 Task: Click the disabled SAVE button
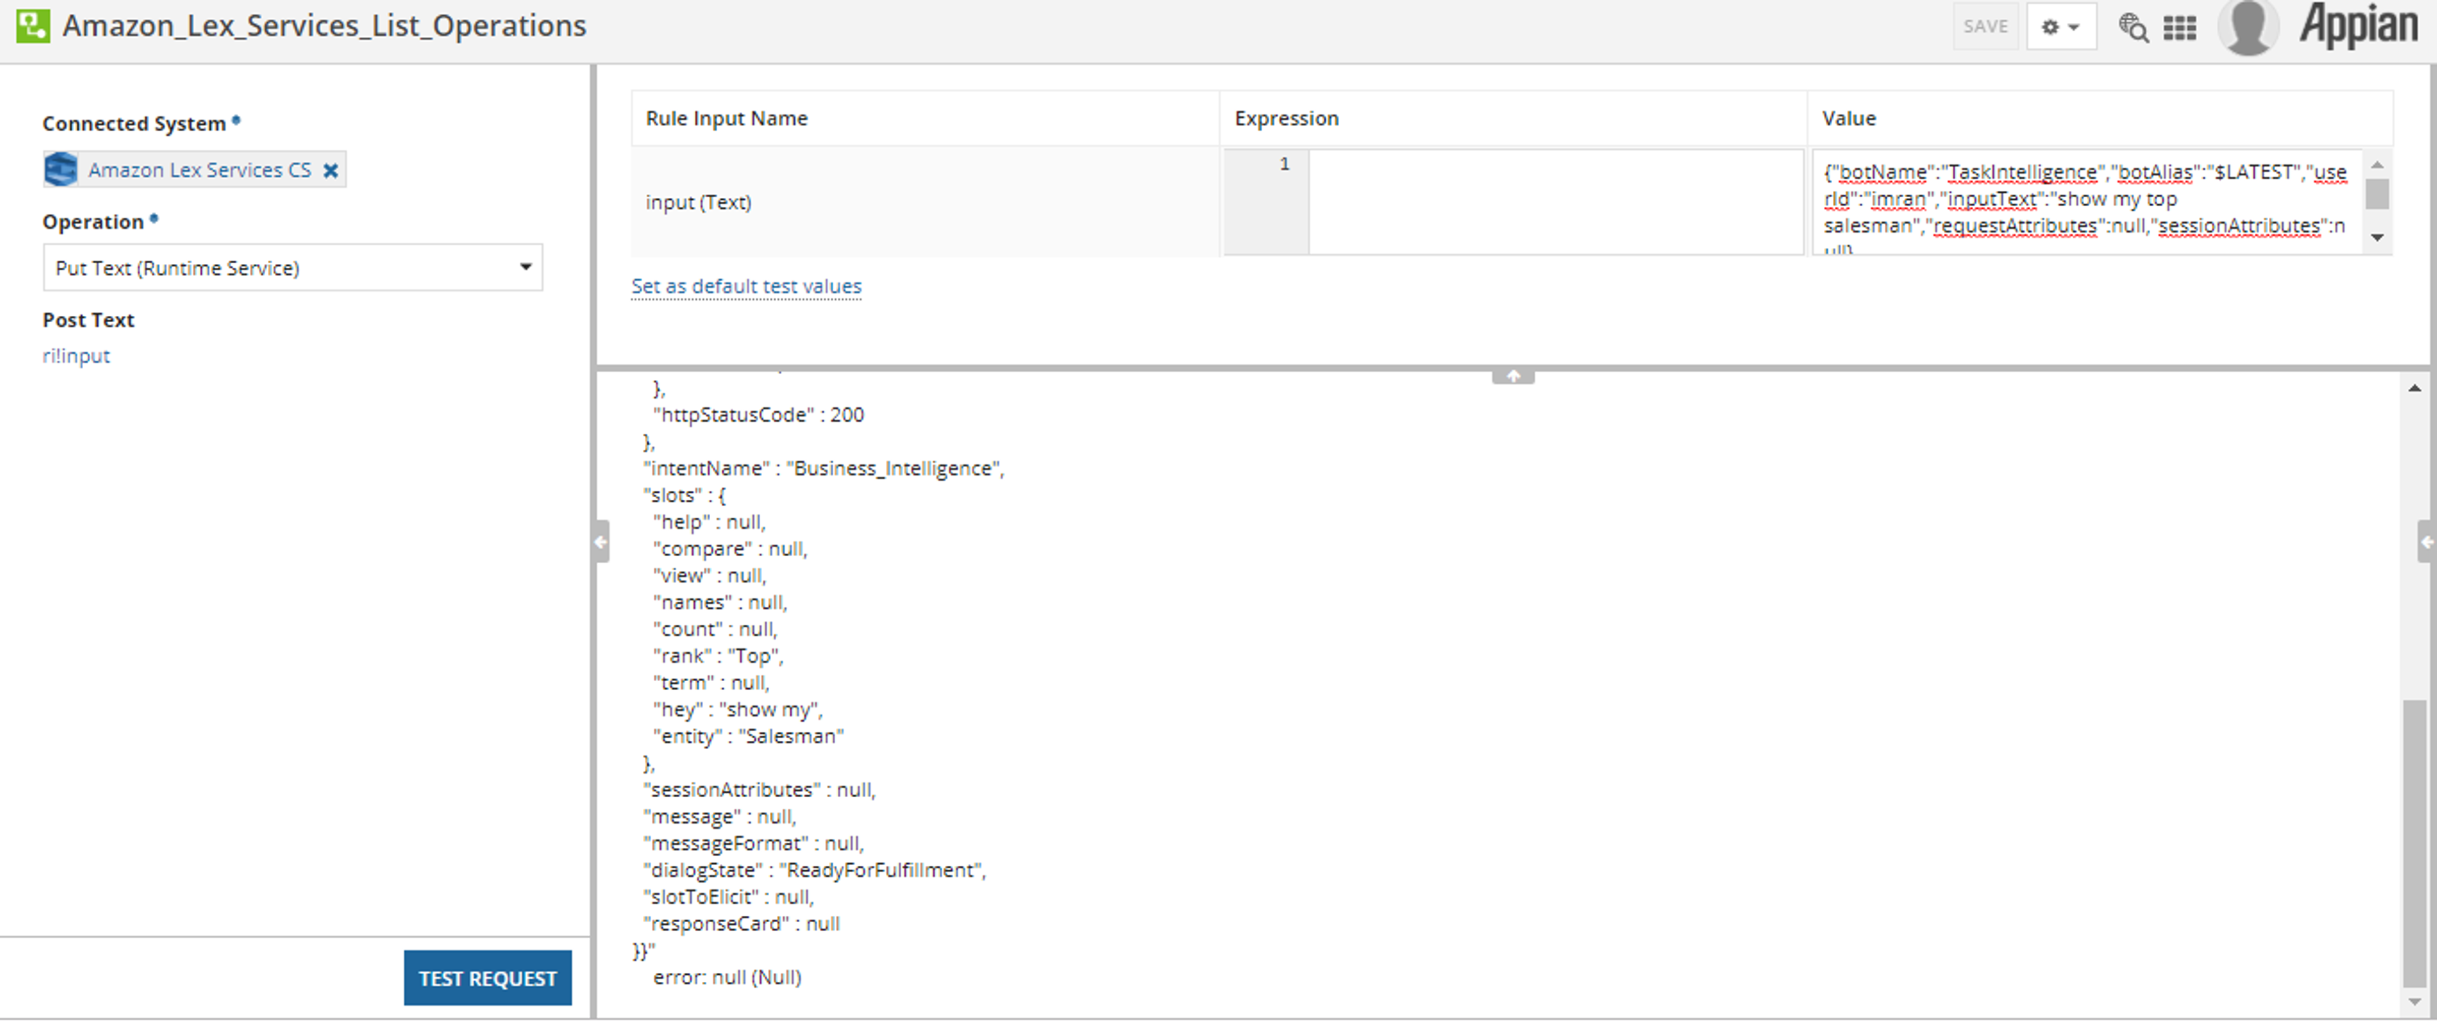pyautogui.click(x=1985, y=27)
